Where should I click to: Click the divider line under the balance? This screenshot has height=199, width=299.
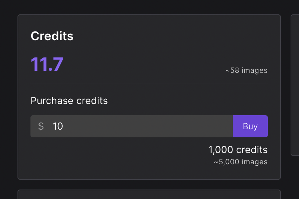149,83
